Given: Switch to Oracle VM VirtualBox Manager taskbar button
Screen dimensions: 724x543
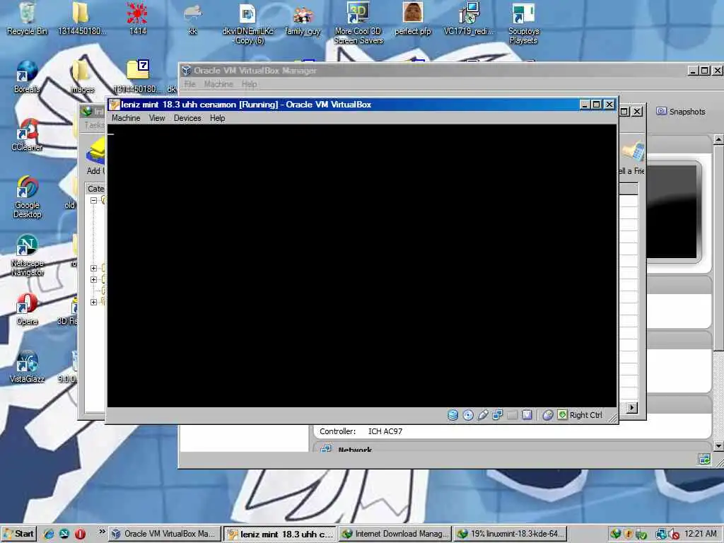Looking at the screenshot, I should [x=164, y=534].
